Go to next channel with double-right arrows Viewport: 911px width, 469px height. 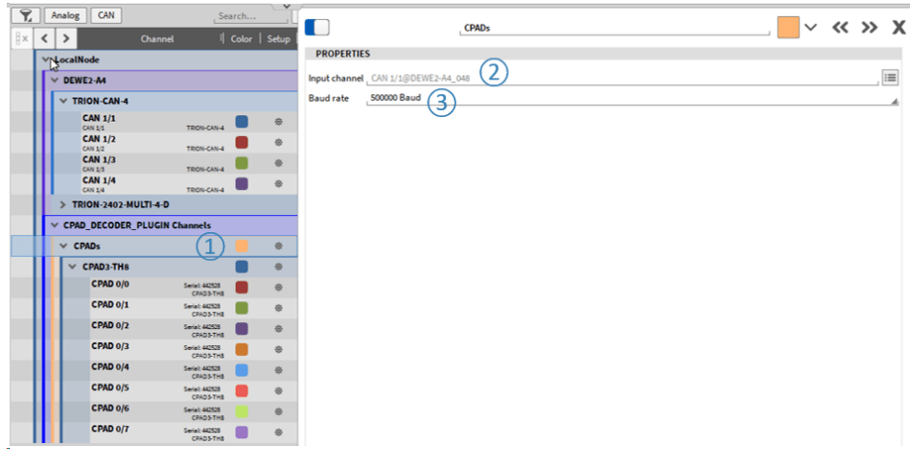pyautogui.click(x=870, y=28)
